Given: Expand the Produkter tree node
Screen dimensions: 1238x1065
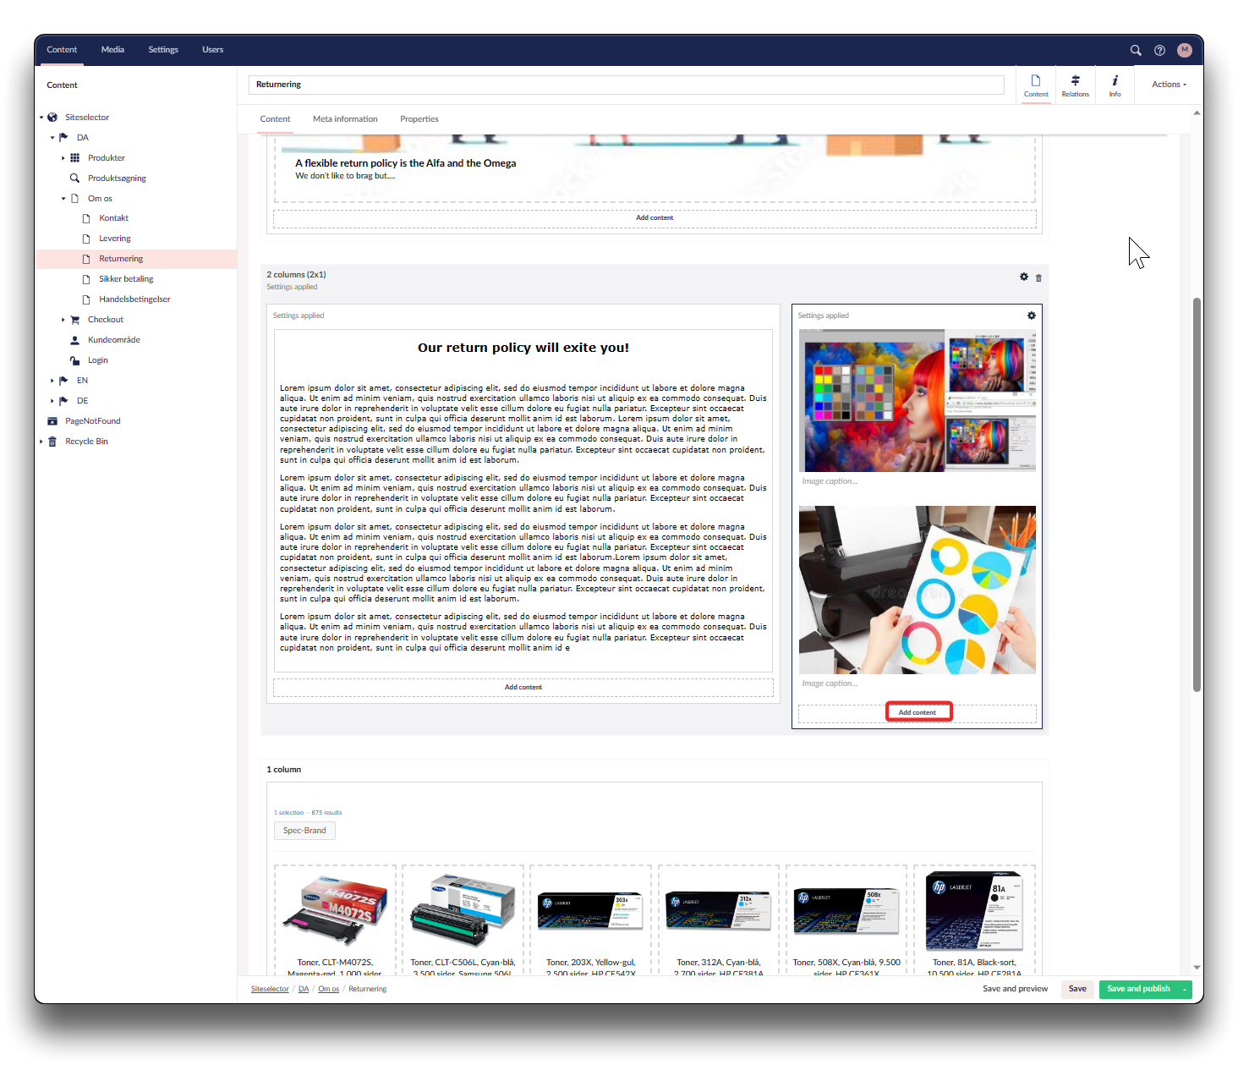Looking at the screenshot, I should 63,158.
